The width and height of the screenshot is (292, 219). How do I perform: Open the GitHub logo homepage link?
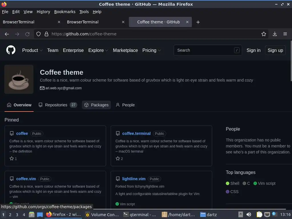coord(11,50)
